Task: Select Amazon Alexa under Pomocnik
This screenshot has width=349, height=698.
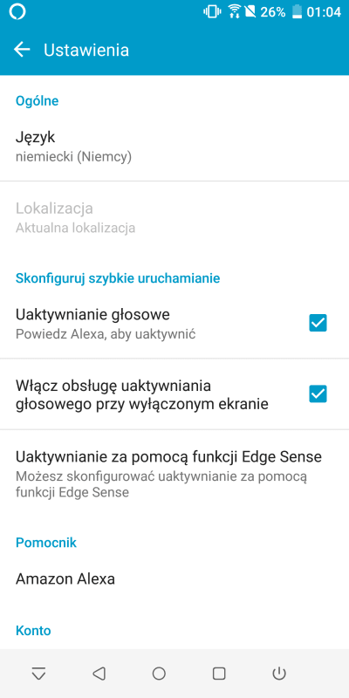Action: pyautogui.click(x=174, y=578)
